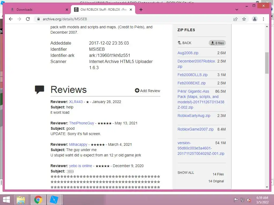Open the taskbar clock and date
Image resolution: width=274 pixels, height=205 pixels.
pos(262,200)
